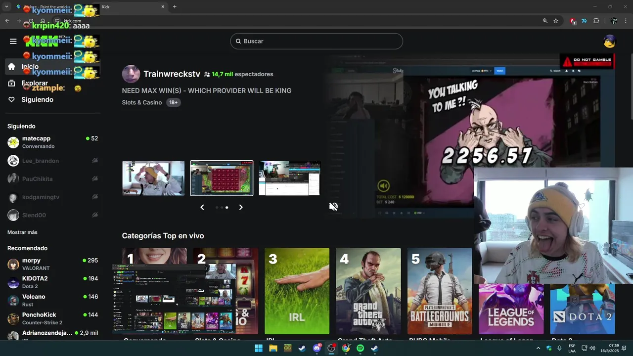Open the user profile avatar menu
The height and width of the screenshot is (356, 633).
tap(610, 41)
